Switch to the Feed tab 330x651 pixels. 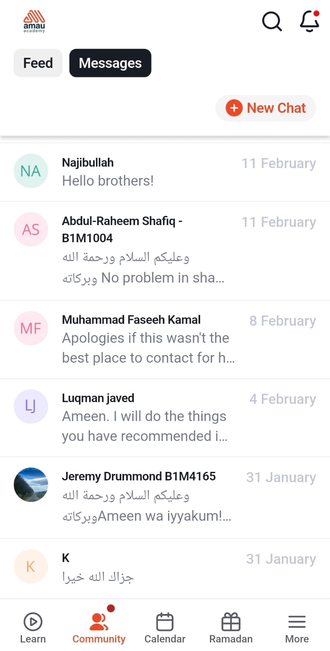tap(38, 63)
